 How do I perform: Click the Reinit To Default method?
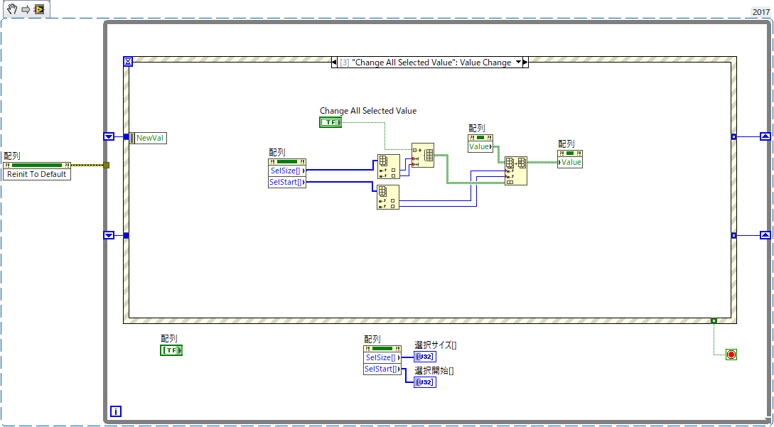37,174
